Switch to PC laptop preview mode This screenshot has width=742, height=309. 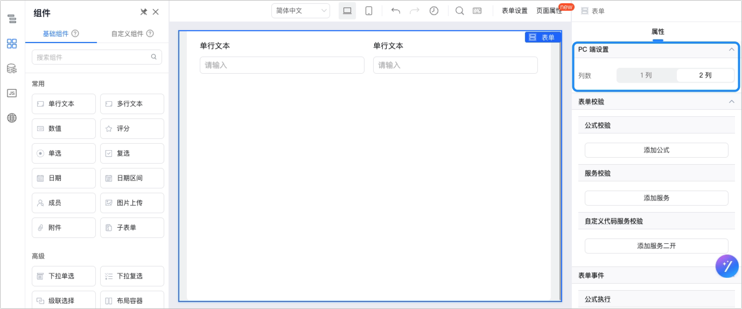click(347, 11)
